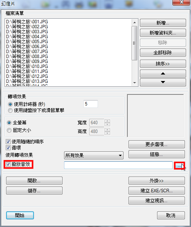Select D:\芳桐之旅\010.JPG in file list
Screen dimensions: 191x227
27,66
